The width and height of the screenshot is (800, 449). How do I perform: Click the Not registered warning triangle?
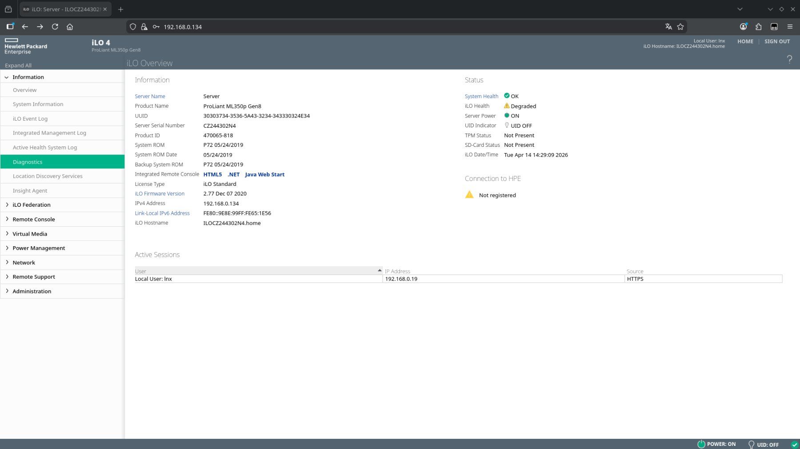(469, 194)
